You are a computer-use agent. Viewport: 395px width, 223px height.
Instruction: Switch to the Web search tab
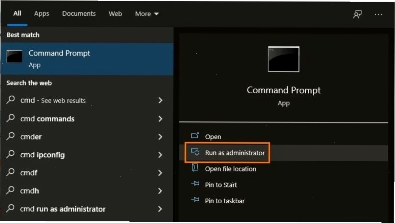coord(115,14)
